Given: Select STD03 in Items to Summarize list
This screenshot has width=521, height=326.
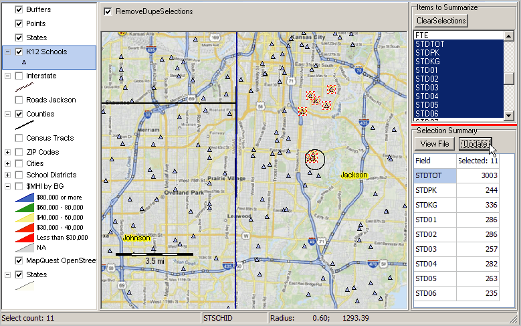Looking at the screenshot, I should click(x=459, y=87).
